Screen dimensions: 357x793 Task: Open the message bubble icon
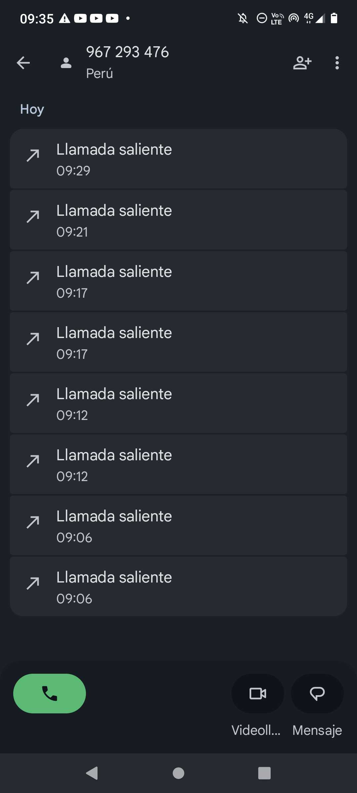click(317, 693)
